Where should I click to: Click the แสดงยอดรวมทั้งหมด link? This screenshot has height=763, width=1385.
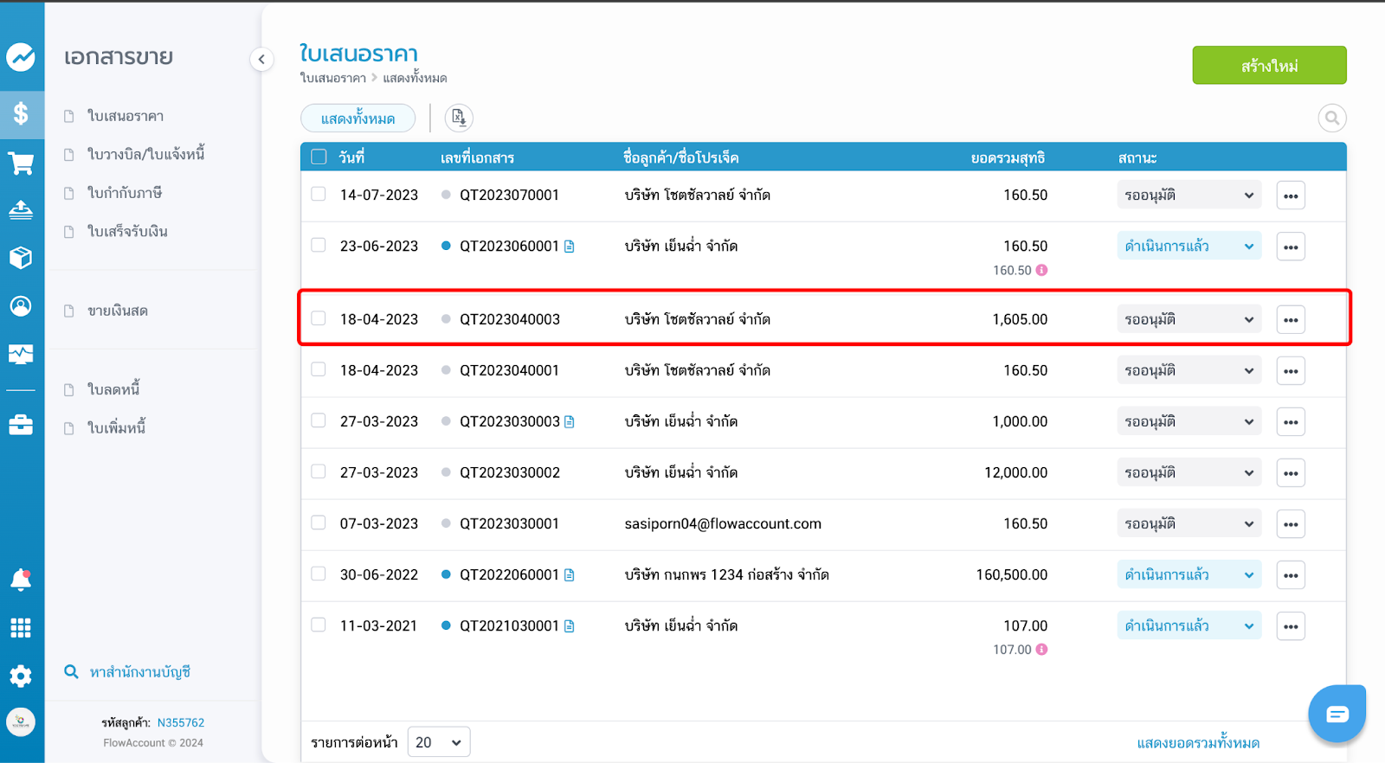(x=1198, y=743)
